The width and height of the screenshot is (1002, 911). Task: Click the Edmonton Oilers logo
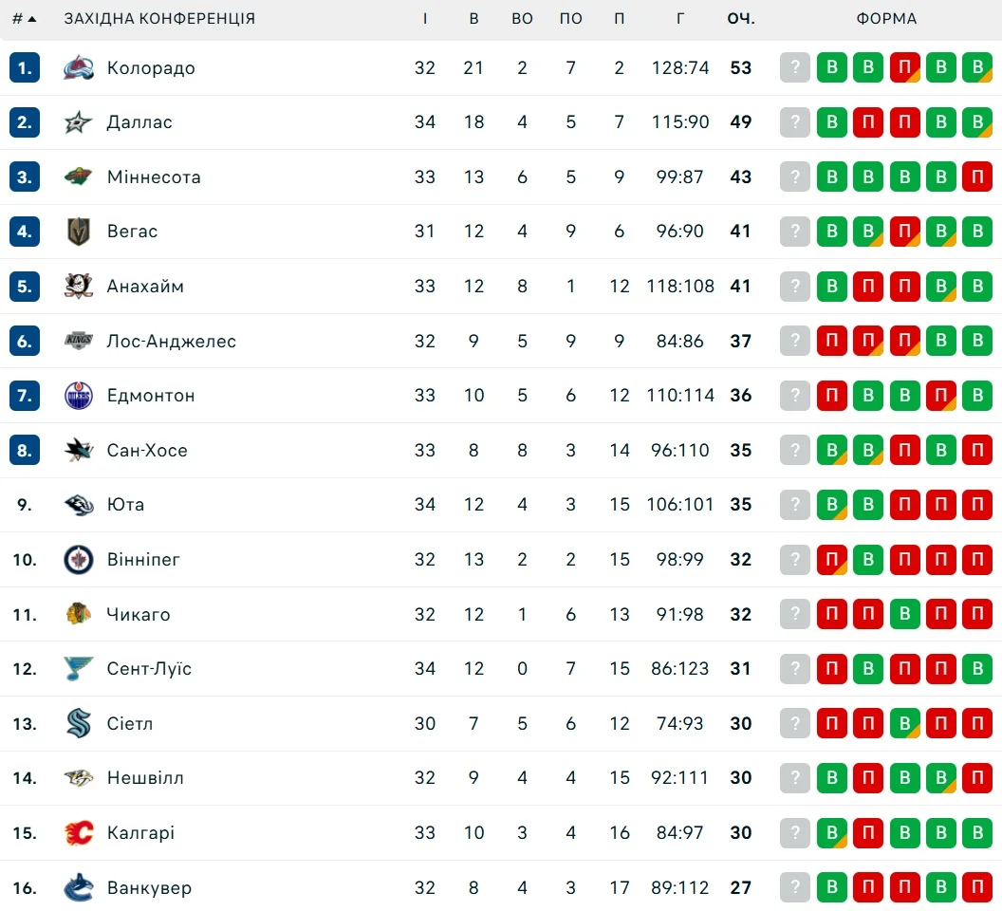(79, 396)
